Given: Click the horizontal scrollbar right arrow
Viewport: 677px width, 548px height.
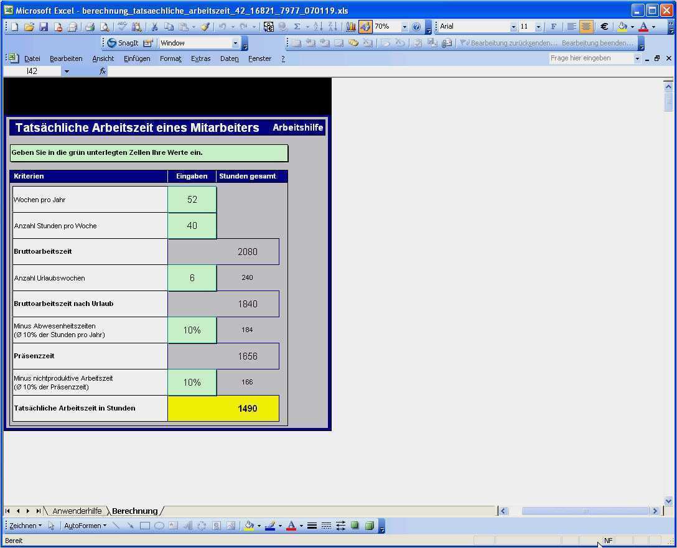Looking at the screenshot, I should [655, 511].
